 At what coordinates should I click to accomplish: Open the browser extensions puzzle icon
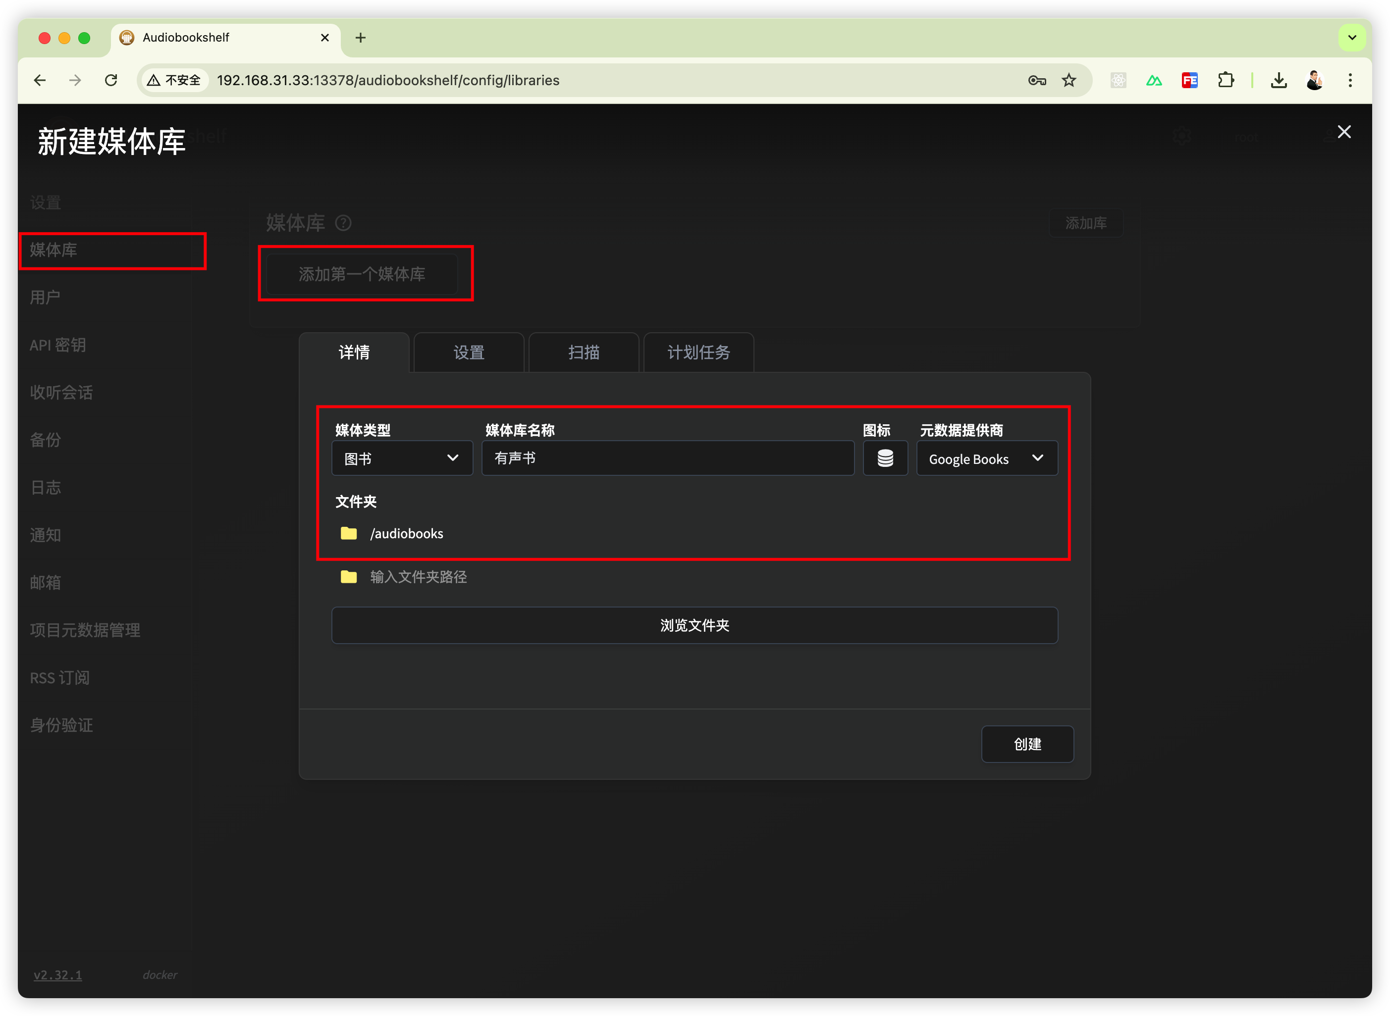(1226, 81)
